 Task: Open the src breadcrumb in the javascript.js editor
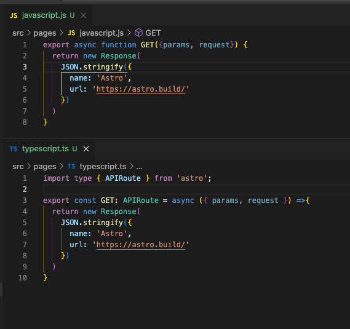[18, 33]
